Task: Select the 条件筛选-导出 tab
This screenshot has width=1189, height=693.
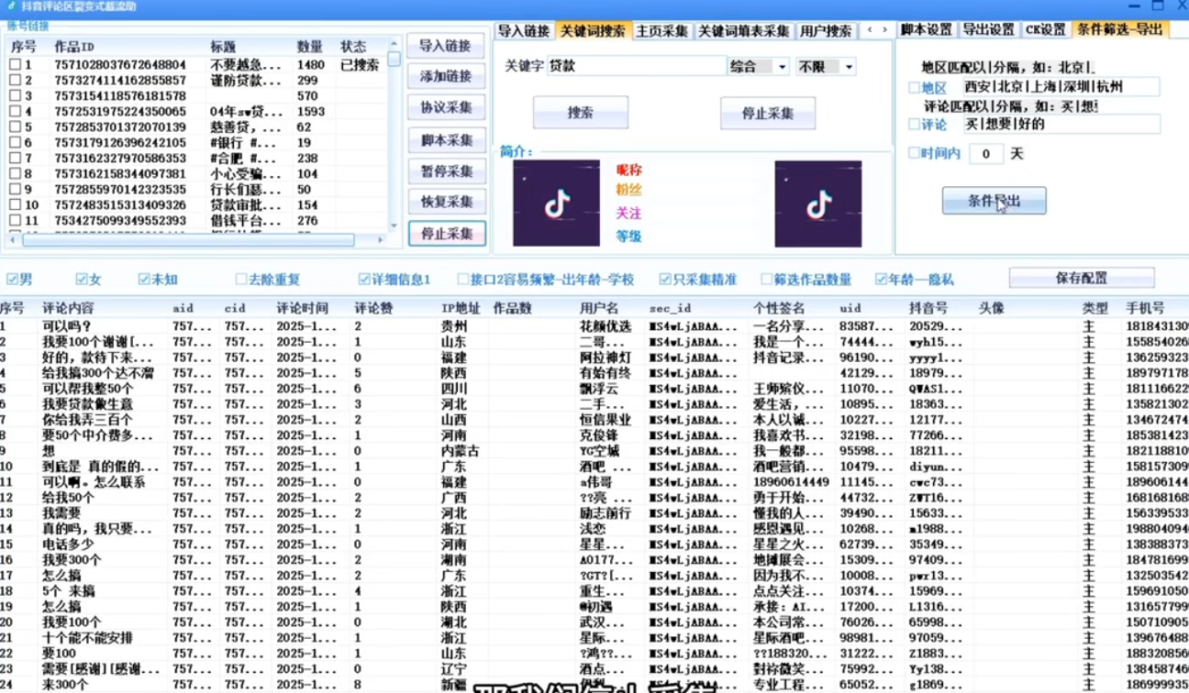Action: (x=1120, y=29)
